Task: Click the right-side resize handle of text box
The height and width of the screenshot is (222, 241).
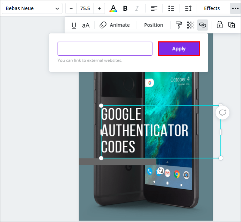Action: (221, 132)
